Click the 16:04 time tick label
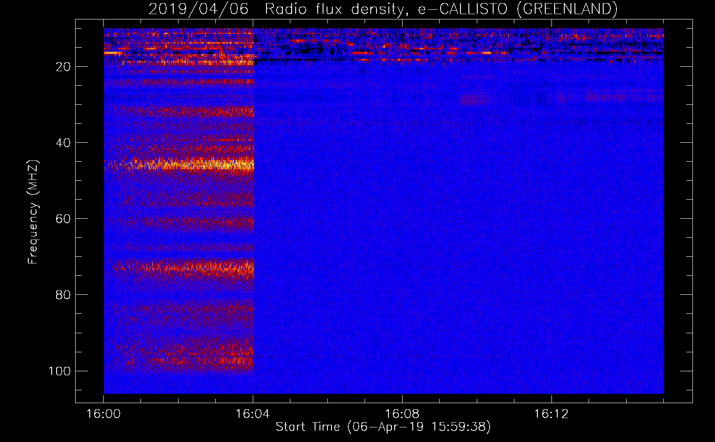Screen dimensions: 715x442 click(253, 414)
